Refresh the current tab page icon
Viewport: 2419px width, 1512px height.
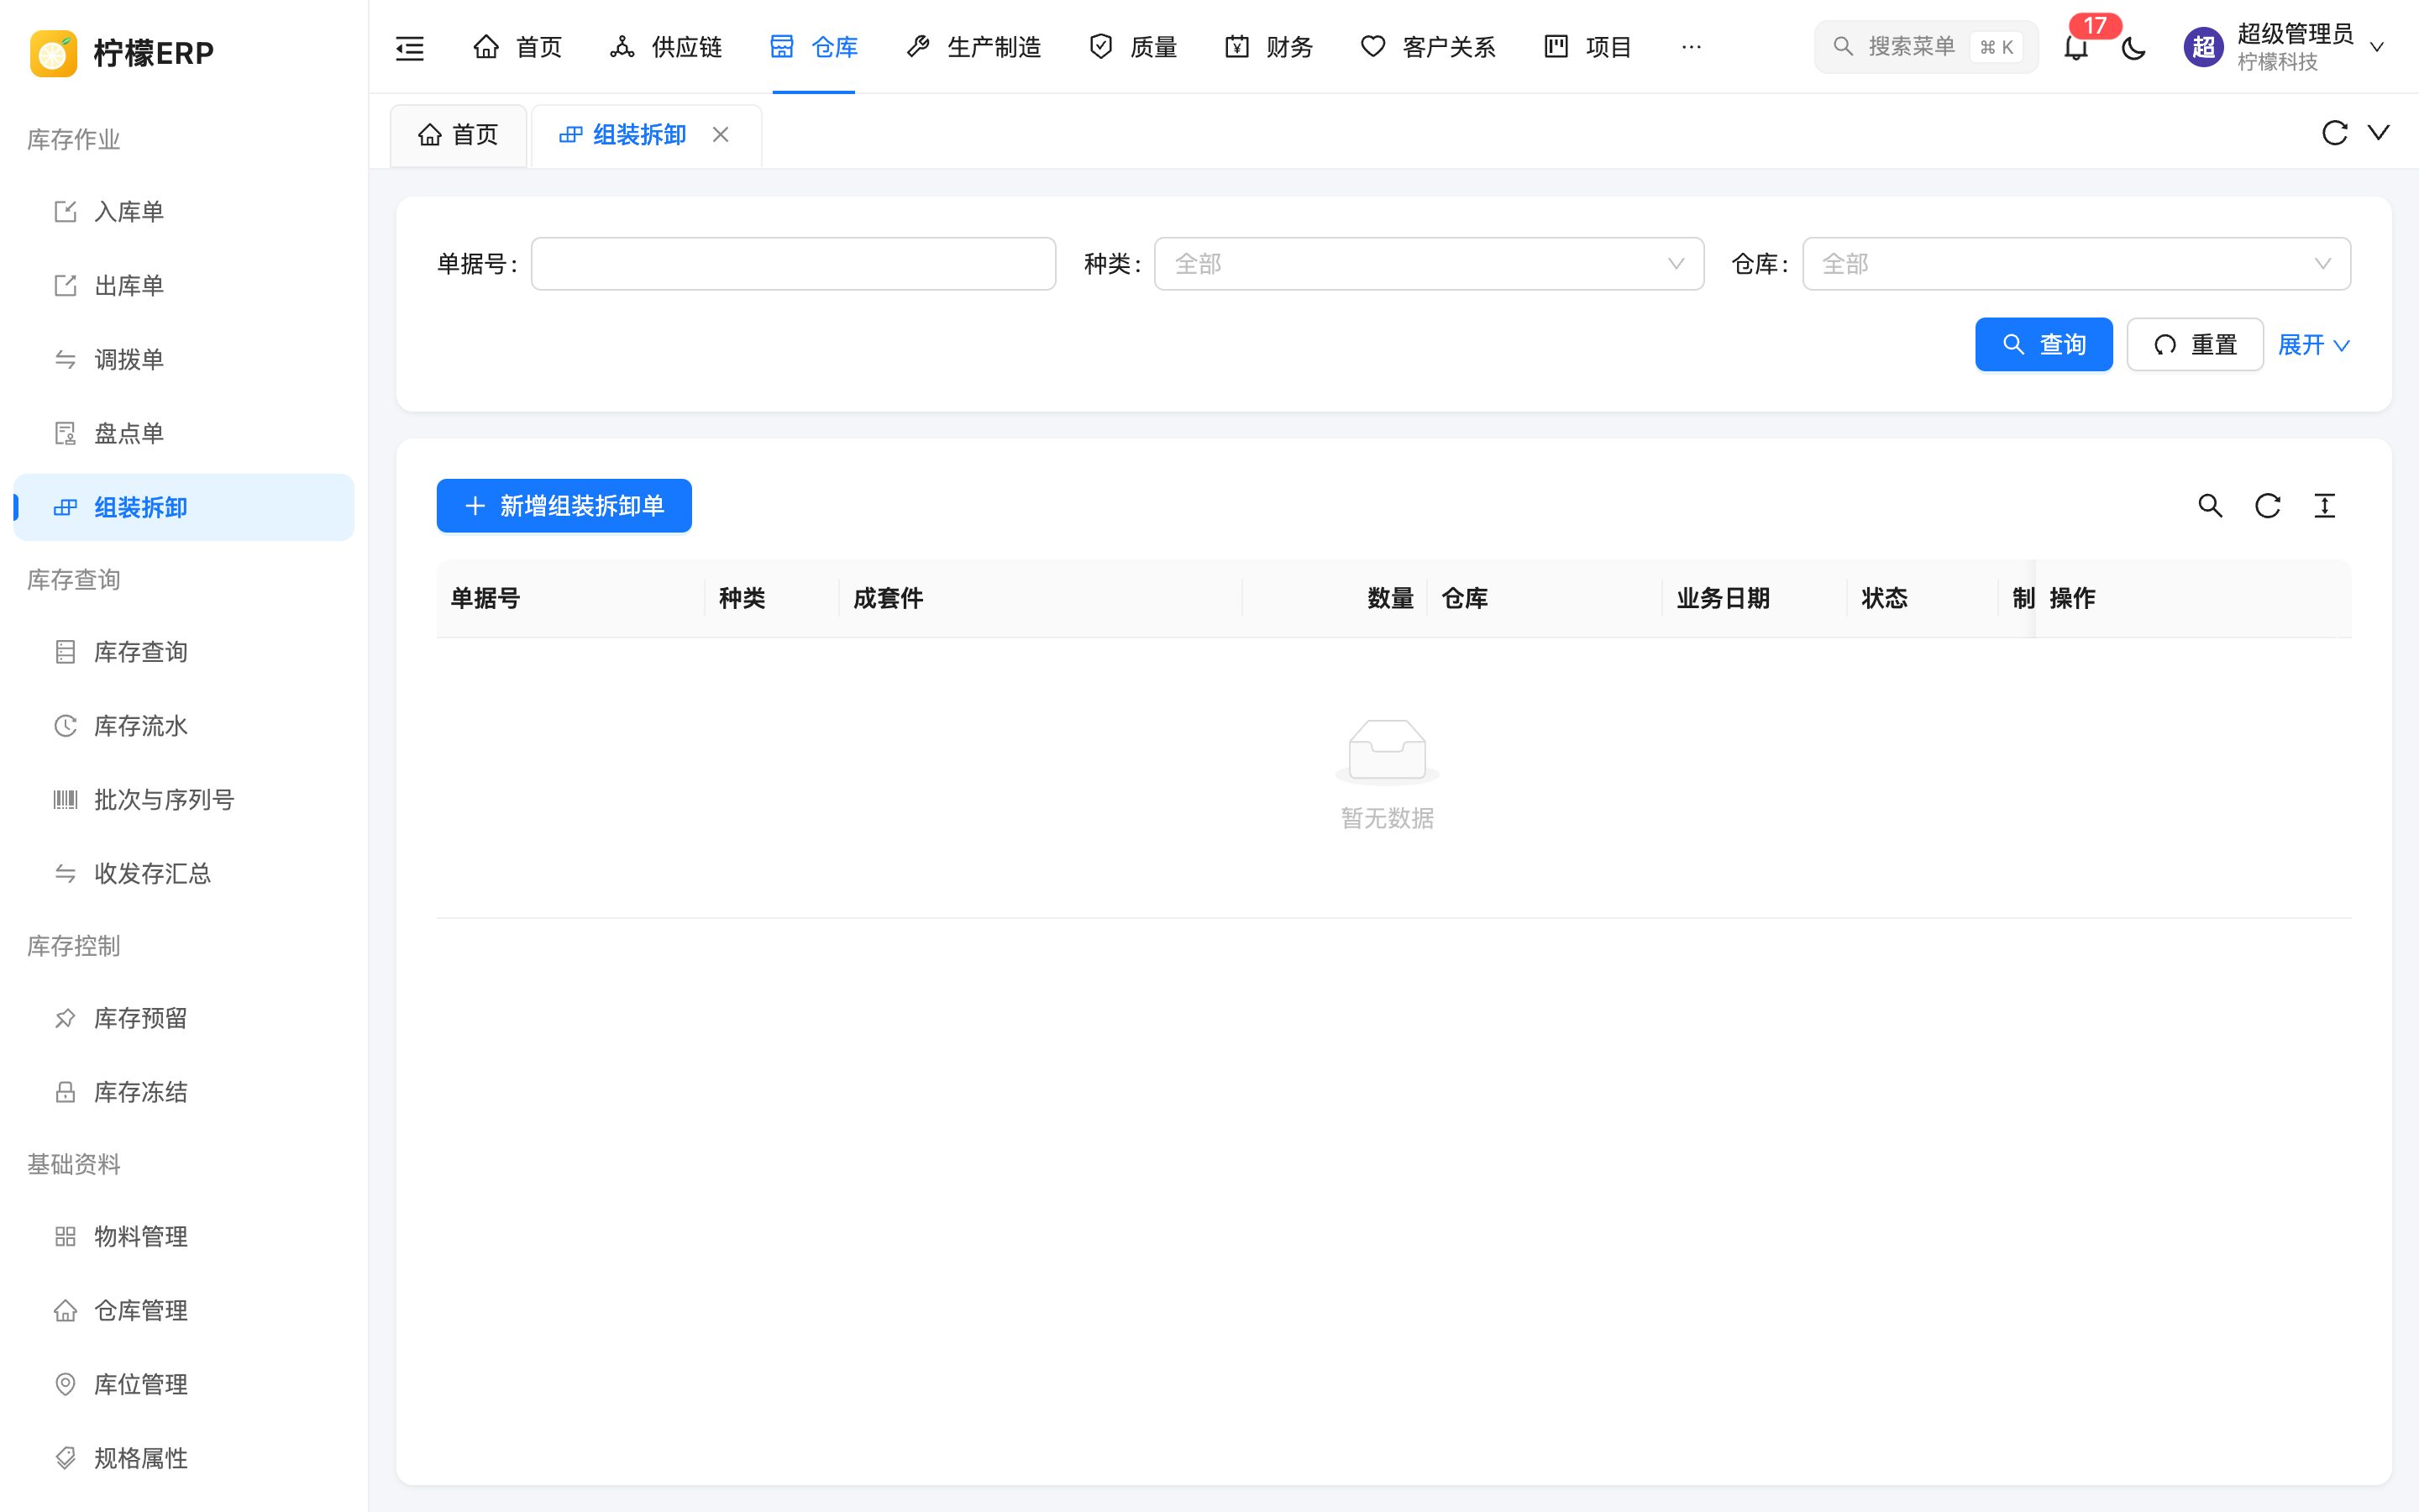tap(2334, 133)
